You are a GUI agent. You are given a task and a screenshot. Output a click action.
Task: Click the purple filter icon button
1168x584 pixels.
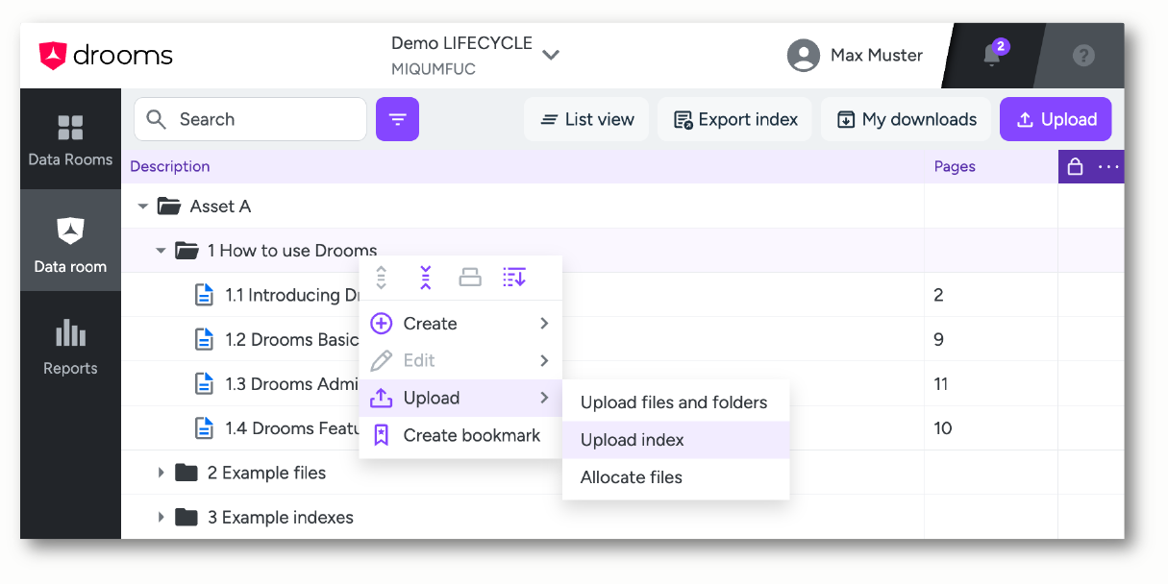397,119
